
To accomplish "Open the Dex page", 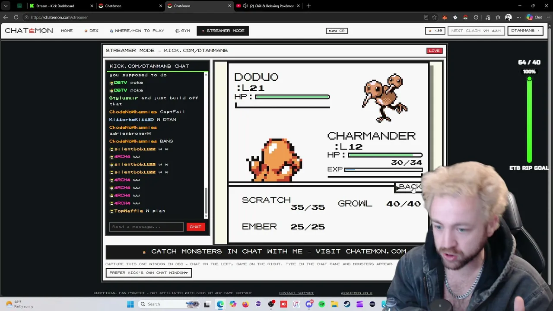I will pos(91,31).
